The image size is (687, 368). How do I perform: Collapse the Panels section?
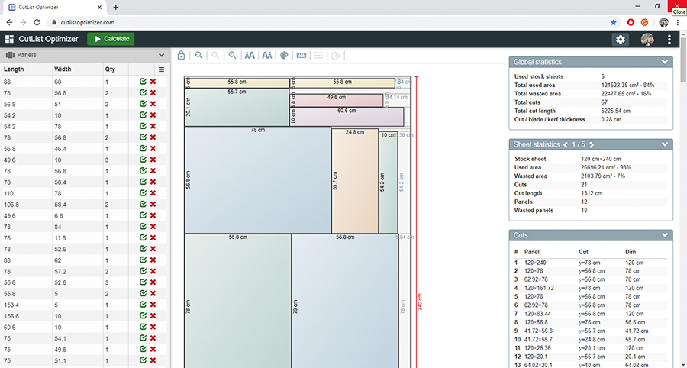tap(161, 55)
